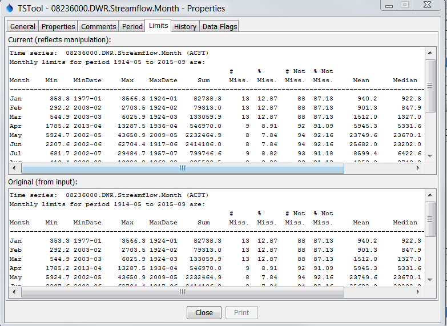Click the Current panel scroll right arrow
The height and width of the screenshot is (326, 447).
(418, 168)
